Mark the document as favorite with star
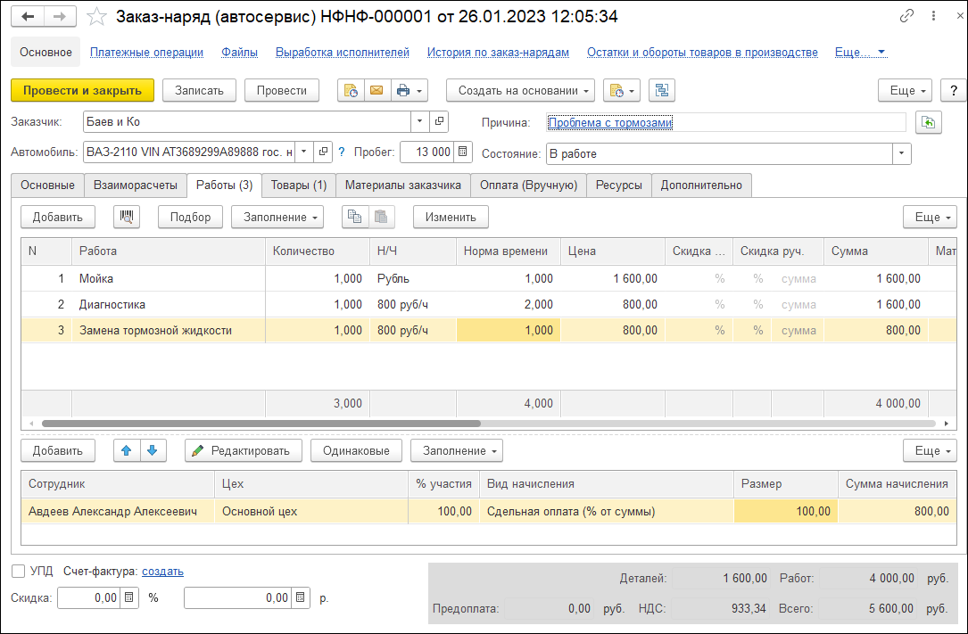Screen dimensions: 968x634 [98, 17]
